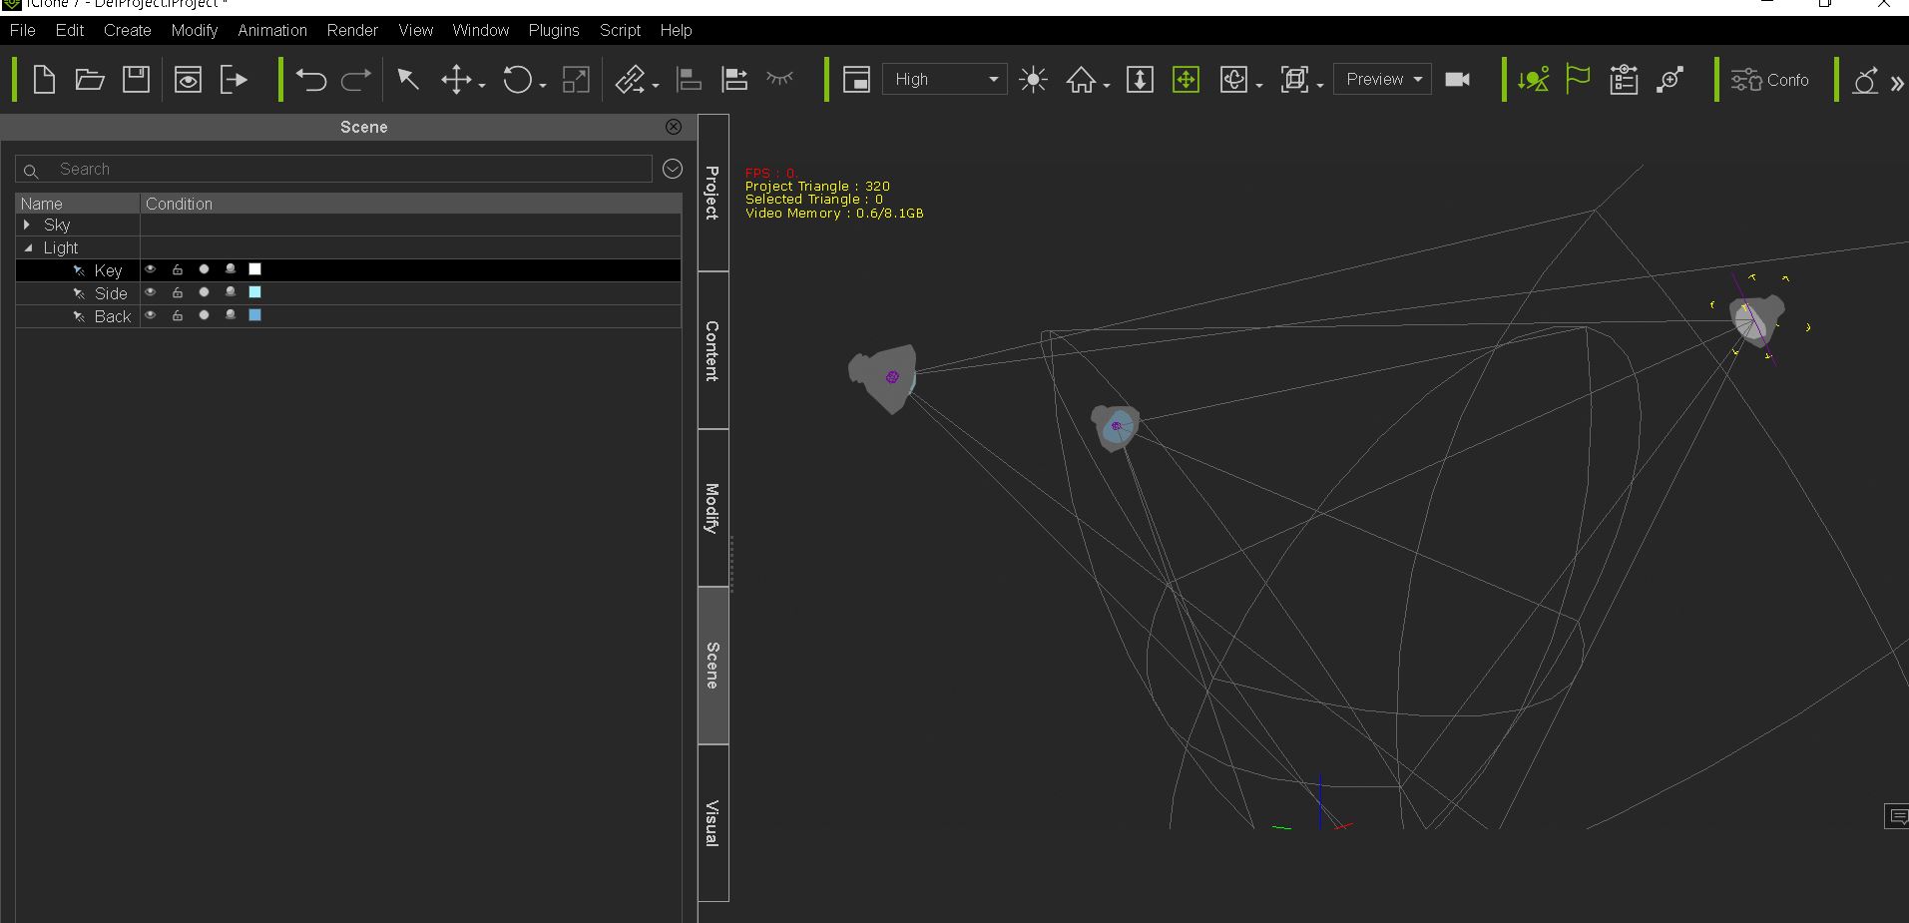Screen dimensions: 1909x923
Task: Click the Side light cyan color swatch
Action: 255,292
